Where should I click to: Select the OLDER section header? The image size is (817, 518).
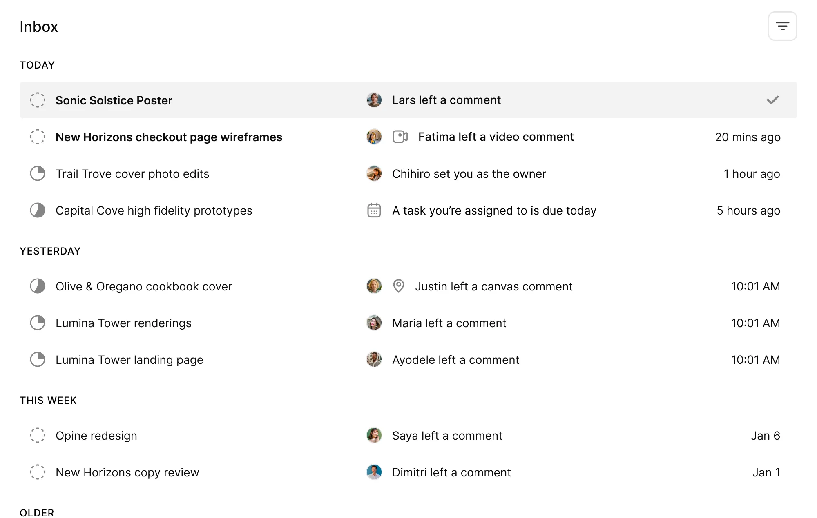coord(37,513)
